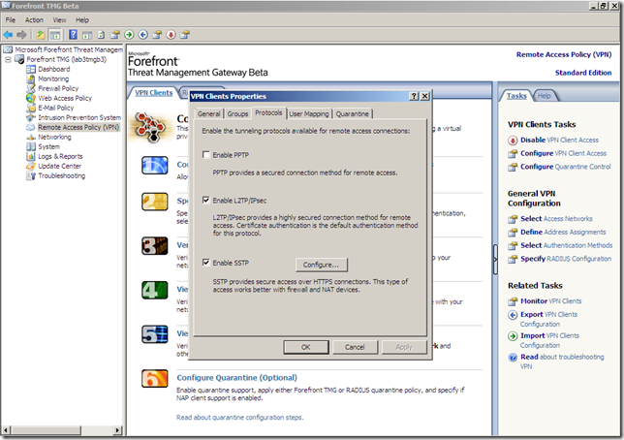Open the Networking node
Screen dimensions: 624x440
click(x=54, y=137)
